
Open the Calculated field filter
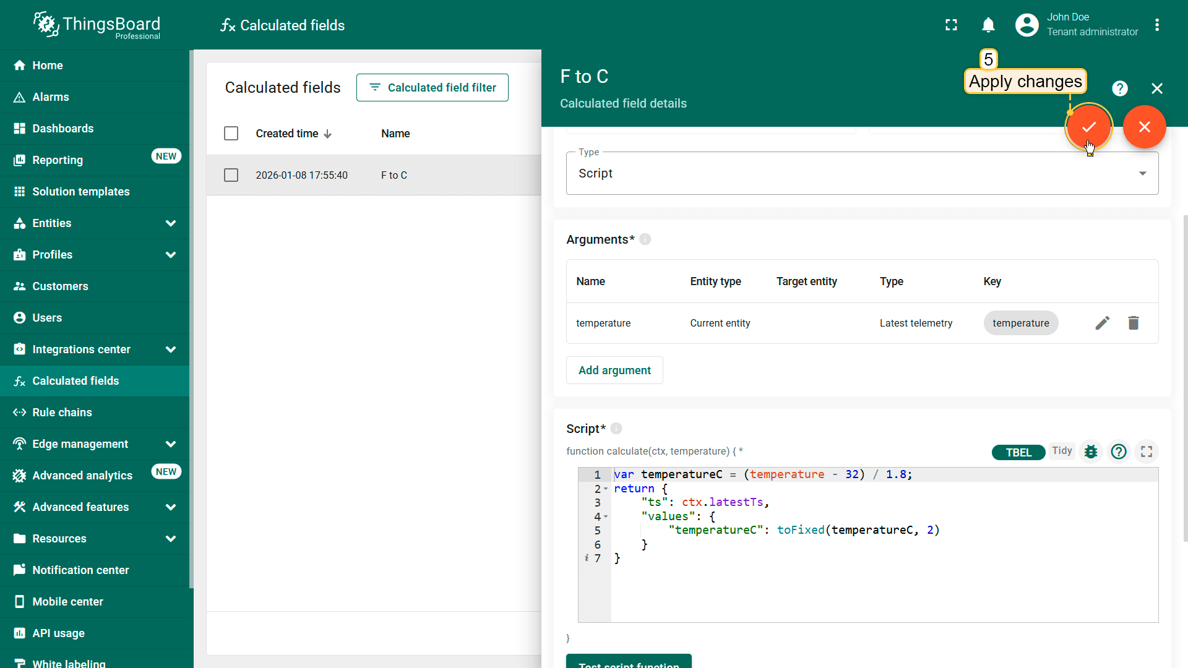pos(432,88)
